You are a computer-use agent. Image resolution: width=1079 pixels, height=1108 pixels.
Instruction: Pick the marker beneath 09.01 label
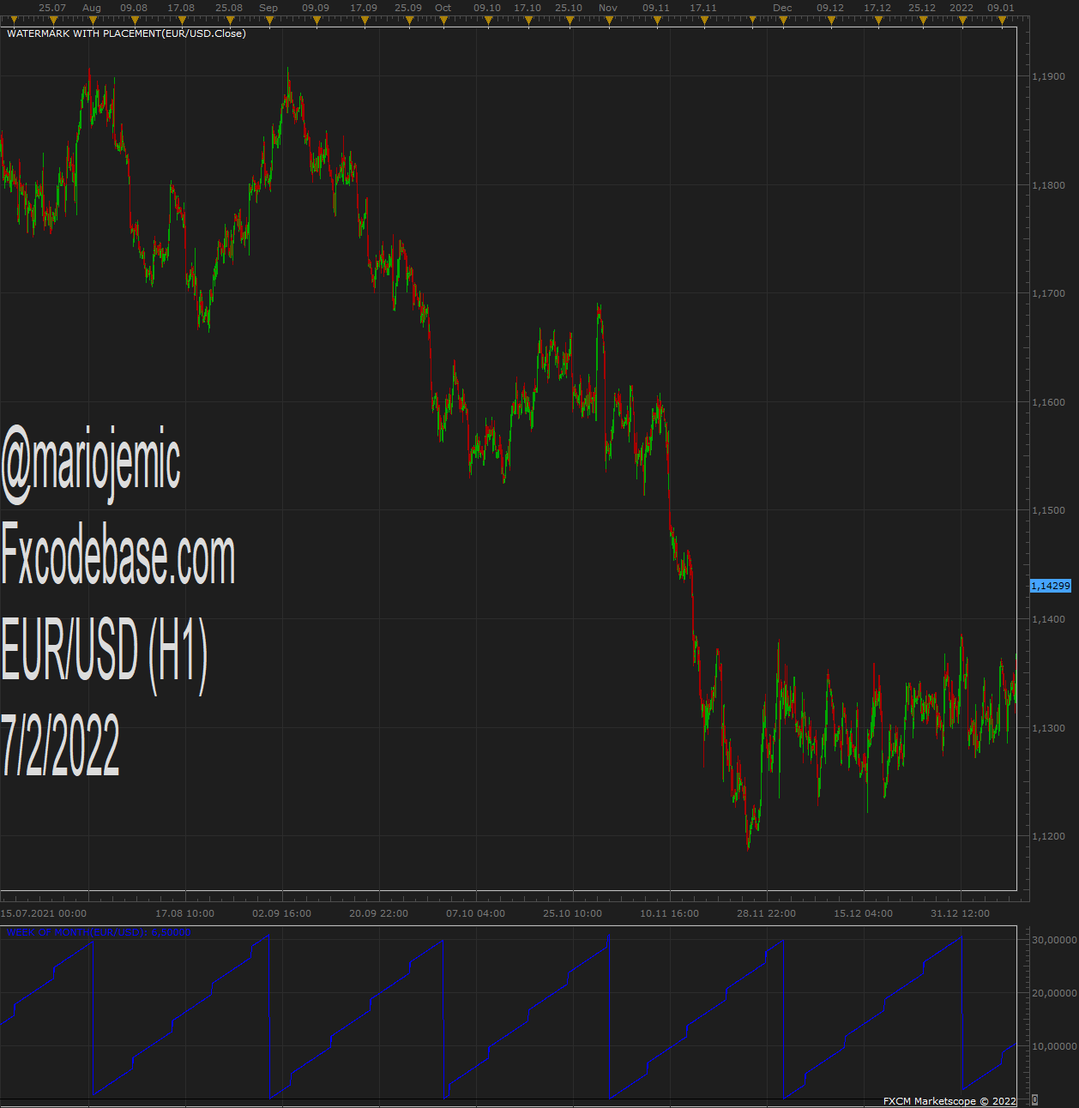[x=1001, y=20]
